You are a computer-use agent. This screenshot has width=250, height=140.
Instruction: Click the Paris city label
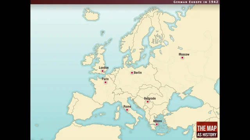(x=105, y=79)
